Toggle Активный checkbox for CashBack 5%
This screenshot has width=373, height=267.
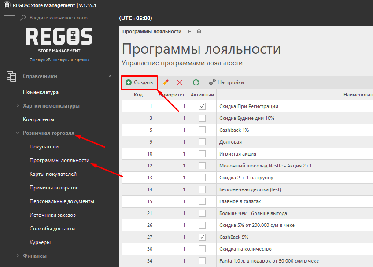click(202, 237)
